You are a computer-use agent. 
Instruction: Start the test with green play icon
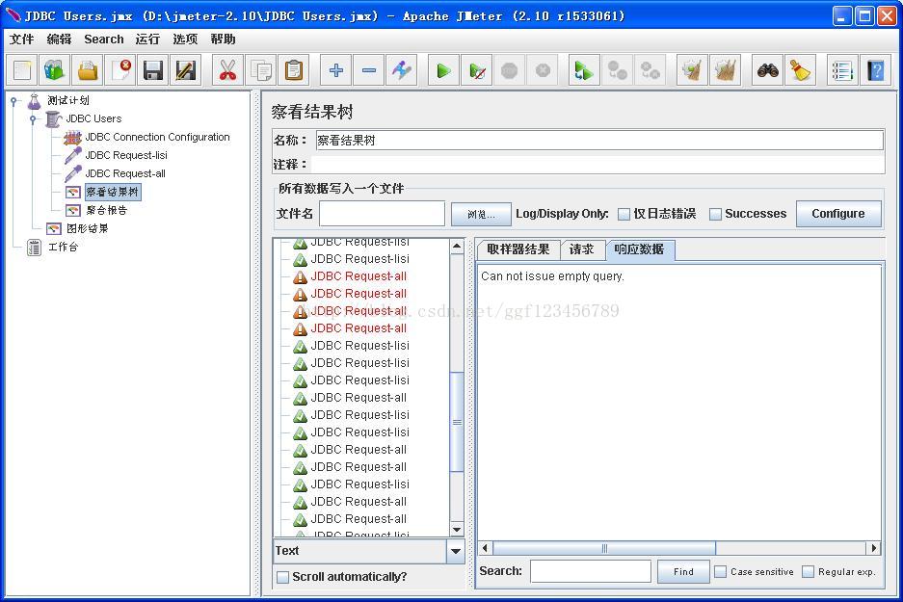click(x=443, y=70)
